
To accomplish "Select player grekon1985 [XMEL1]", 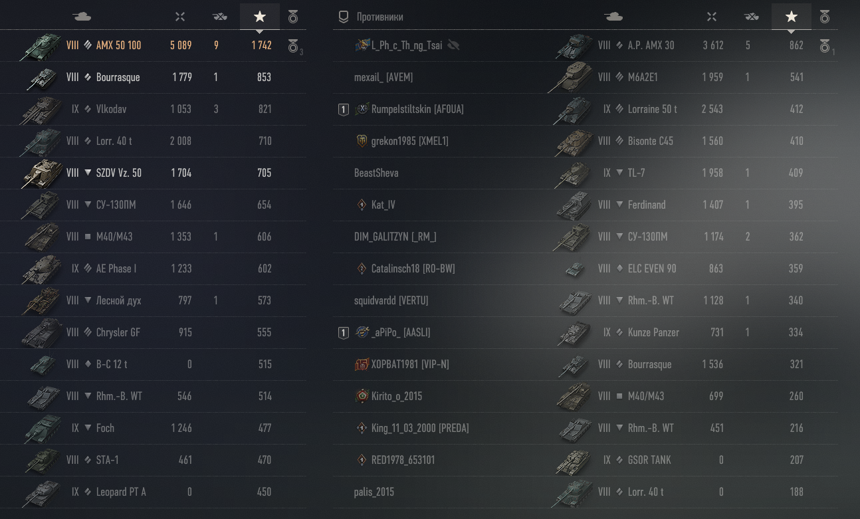I will click(x=410, y=141).
